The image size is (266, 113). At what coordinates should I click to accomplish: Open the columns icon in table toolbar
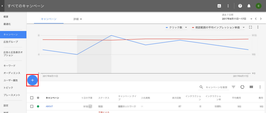tap(251, 87)
